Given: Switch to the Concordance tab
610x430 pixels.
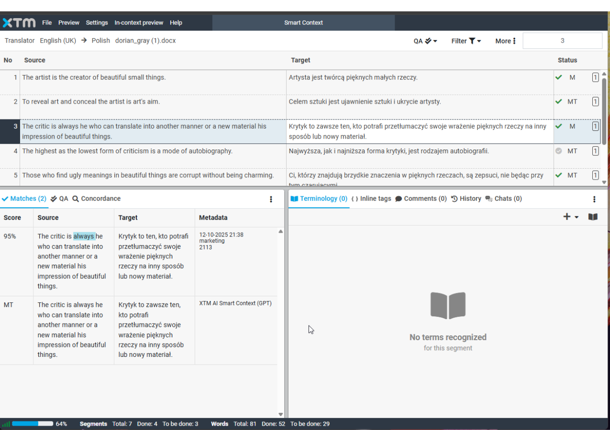Looking at the screenshot, I should 97,199.
